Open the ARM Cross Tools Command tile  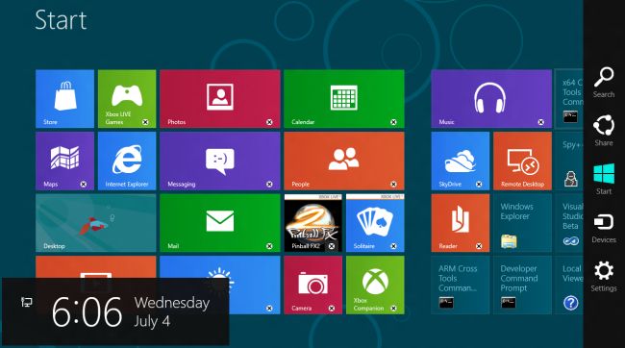pyautogui.click(x=460, y=285)
